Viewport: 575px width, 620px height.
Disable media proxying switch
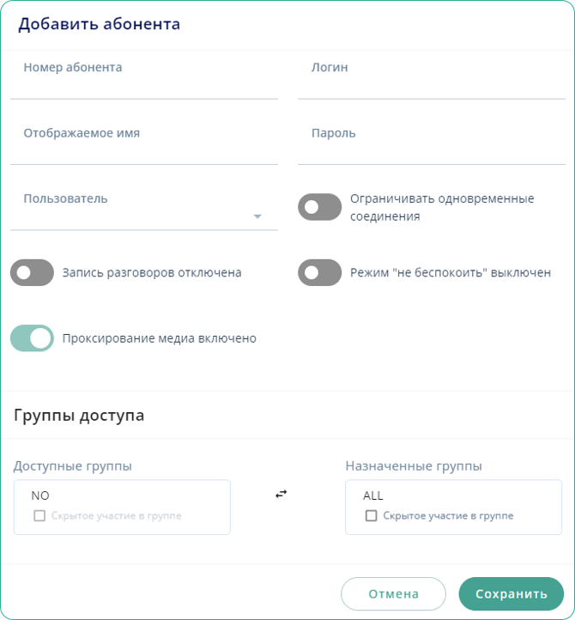tap(33, 338)
